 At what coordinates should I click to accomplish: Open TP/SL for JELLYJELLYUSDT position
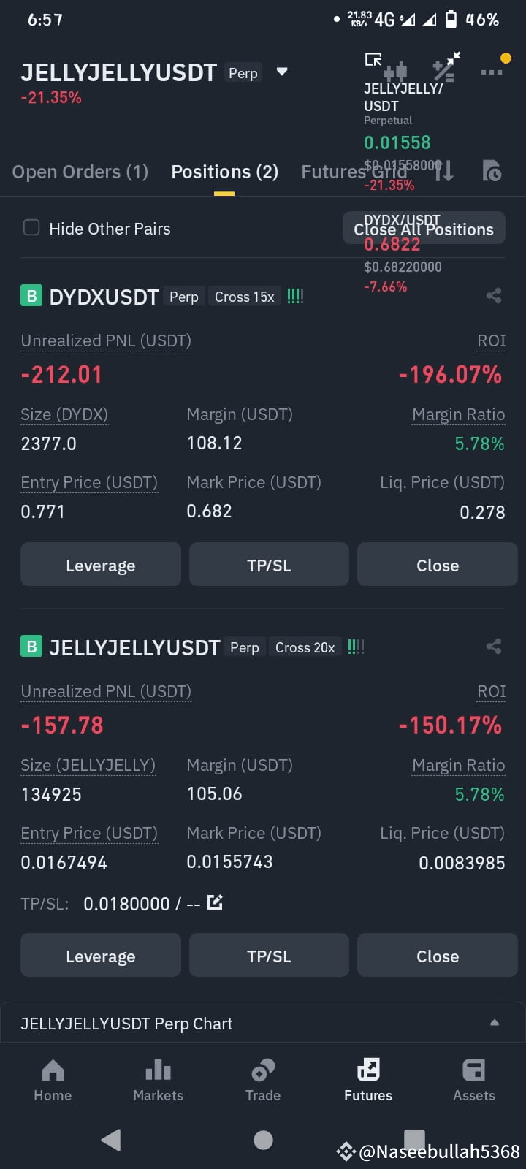point(269,956)
